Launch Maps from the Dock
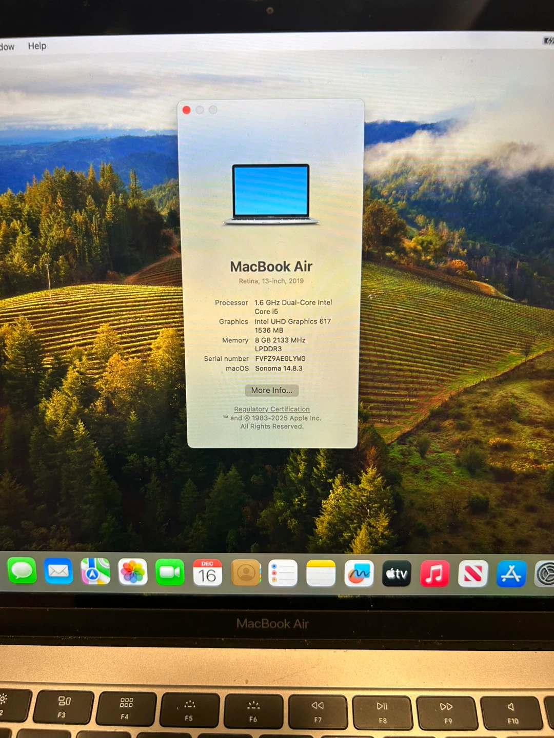Image resolution: width=554 pixels, height=738 pixels. [95, 571]
